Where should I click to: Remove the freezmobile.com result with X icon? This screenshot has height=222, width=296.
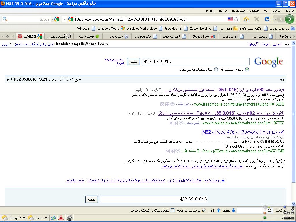[x=162, y=104]
